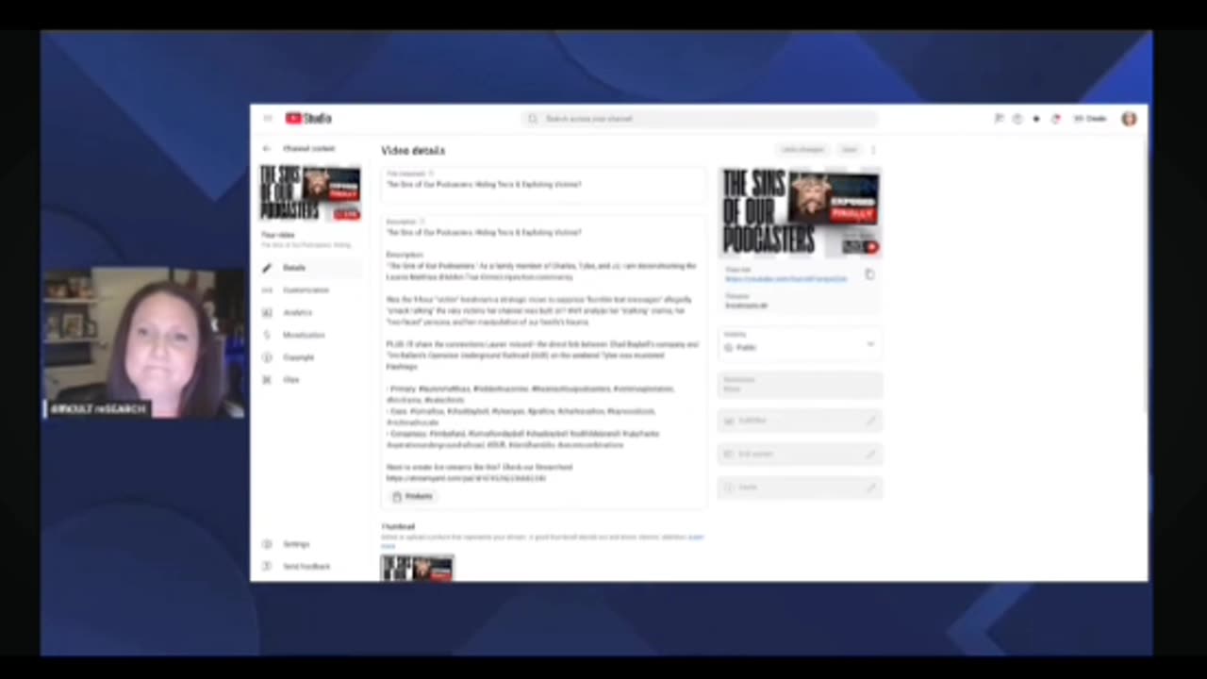Edit End screen with its pencil icon
Screen dimensions: 1207x679
coord(870,454)
